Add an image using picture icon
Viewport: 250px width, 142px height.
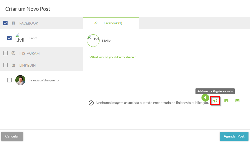[237, 101]
